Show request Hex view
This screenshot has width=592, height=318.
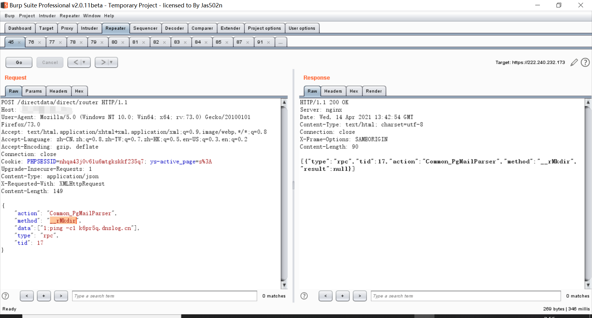pyautogui.click(x=79, y=91)
